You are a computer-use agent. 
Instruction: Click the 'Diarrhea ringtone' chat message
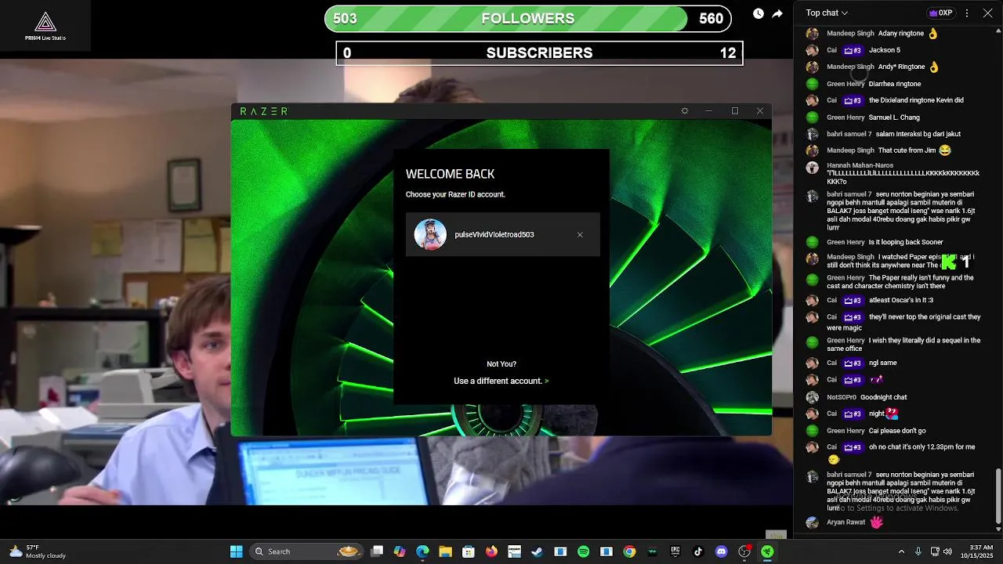point(895,84)
